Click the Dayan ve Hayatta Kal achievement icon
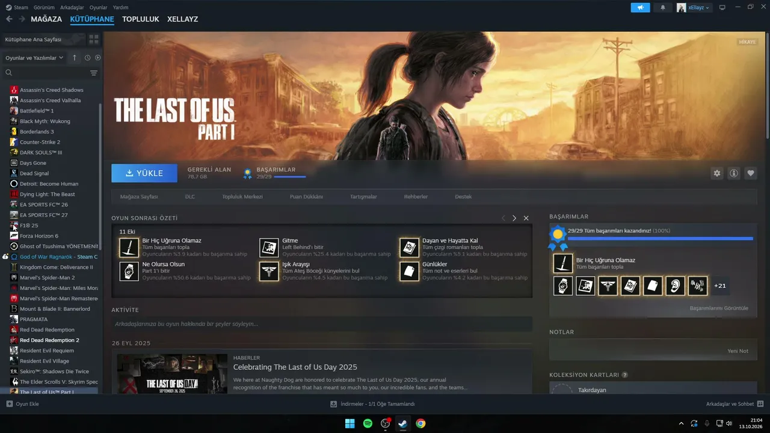The width and height of the screenshot is (770, 433). [409, 247]
